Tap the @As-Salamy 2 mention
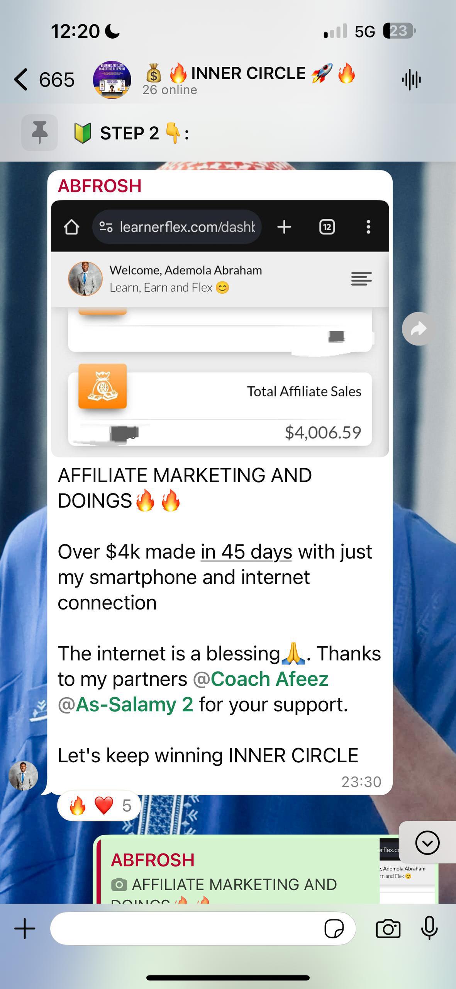456x989 pixels. pyautogui.click(x=125, y=704)
